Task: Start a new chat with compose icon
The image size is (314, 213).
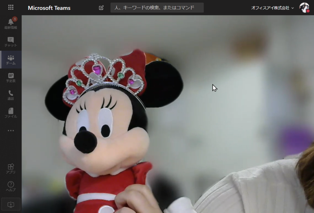Action: [x=101, y=8]
